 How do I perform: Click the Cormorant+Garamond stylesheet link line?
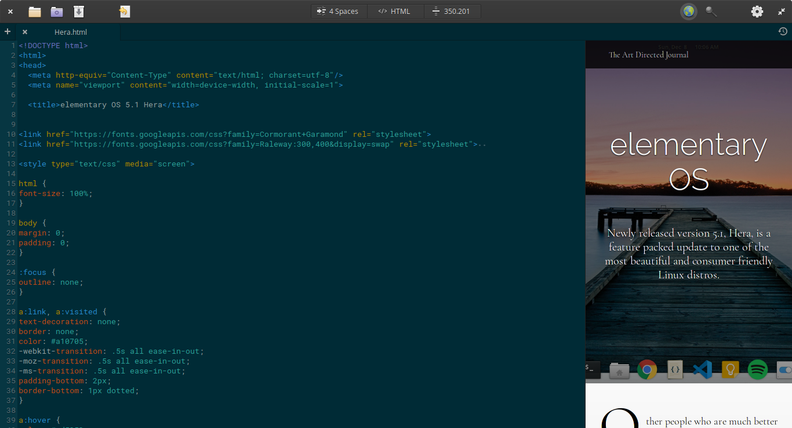[x=225, y=135]
